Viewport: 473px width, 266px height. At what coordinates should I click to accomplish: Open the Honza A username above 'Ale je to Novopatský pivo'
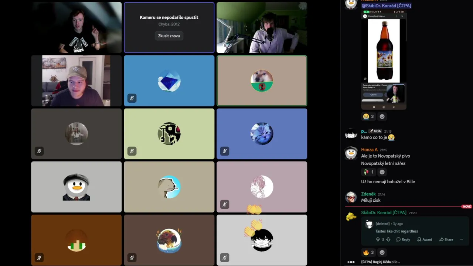(369, 150)
